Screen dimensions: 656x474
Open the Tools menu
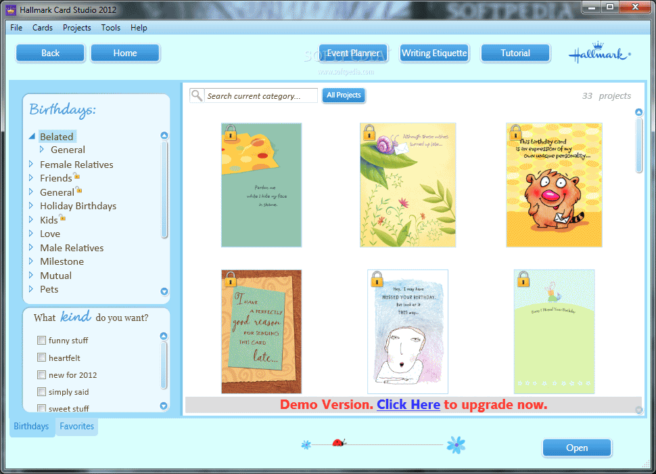pos(111,28)
